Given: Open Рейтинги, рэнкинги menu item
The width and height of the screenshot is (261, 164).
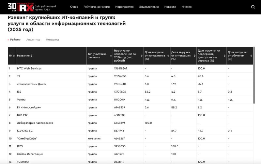Looking at the screenshot, I should click(97, 7).
